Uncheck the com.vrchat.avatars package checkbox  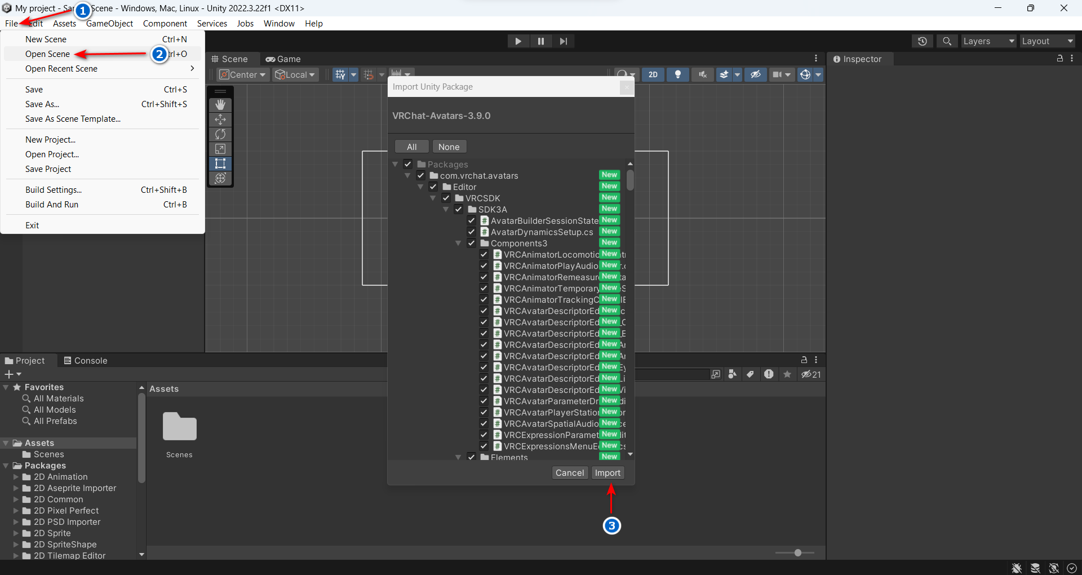420,176
